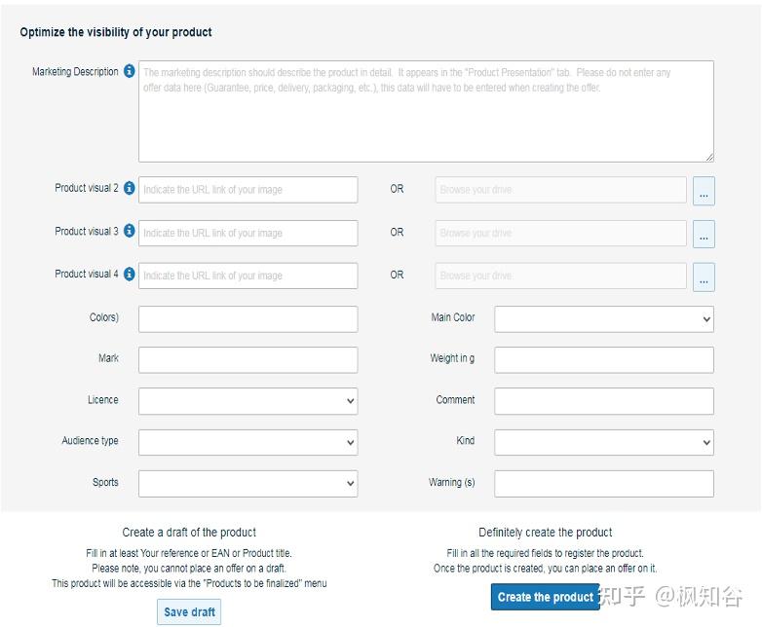Image resolution: width=762 pixels, height=627 pixels.
Task: Select the Weight in g field
Action: pyautogui.click(x=603, y=360)
